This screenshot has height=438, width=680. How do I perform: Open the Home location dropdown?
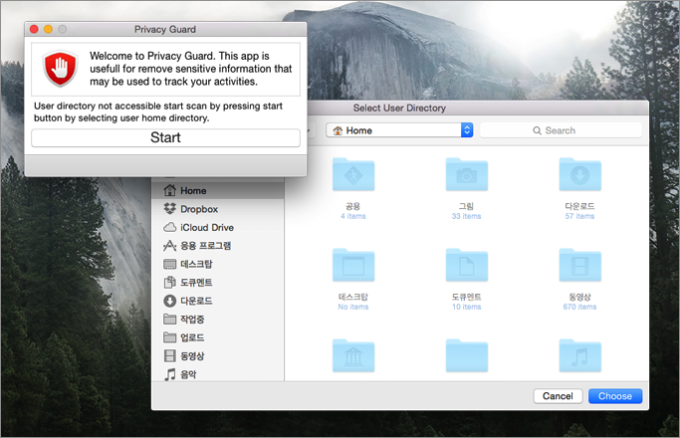(399, 130)
